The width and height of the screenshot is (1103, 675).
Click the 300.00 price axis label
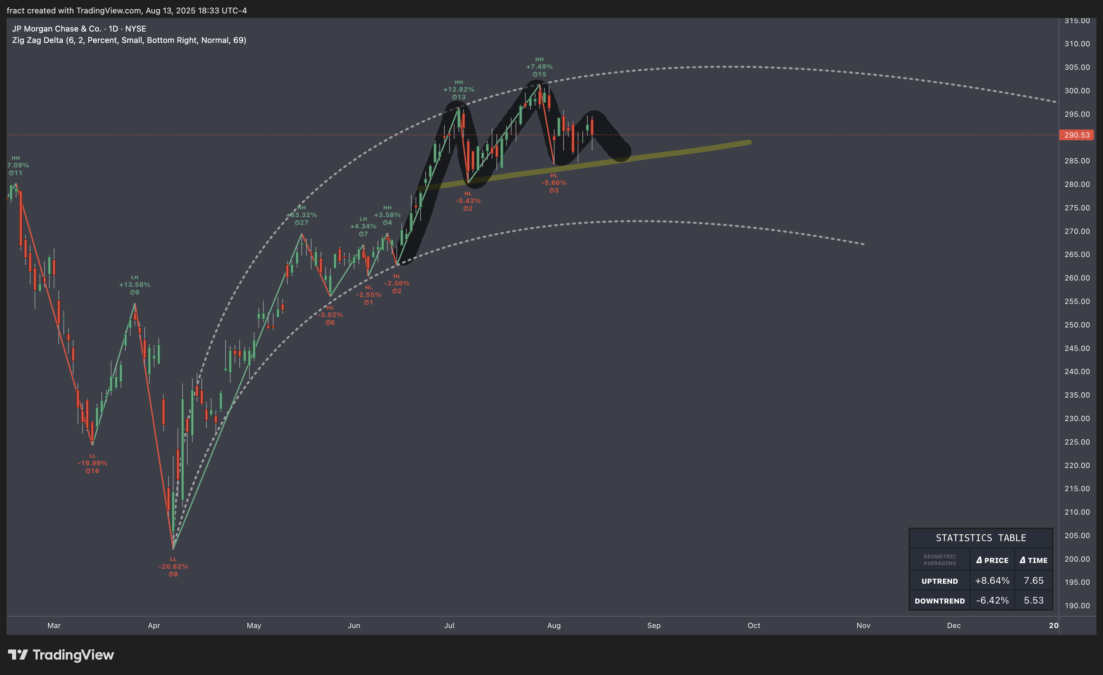point(1077,90)
